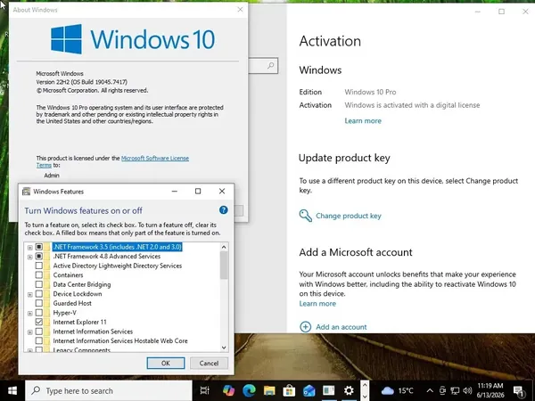Click the taskbar search box
This screenshot has width=535, height=401.
tap(109, 390)
